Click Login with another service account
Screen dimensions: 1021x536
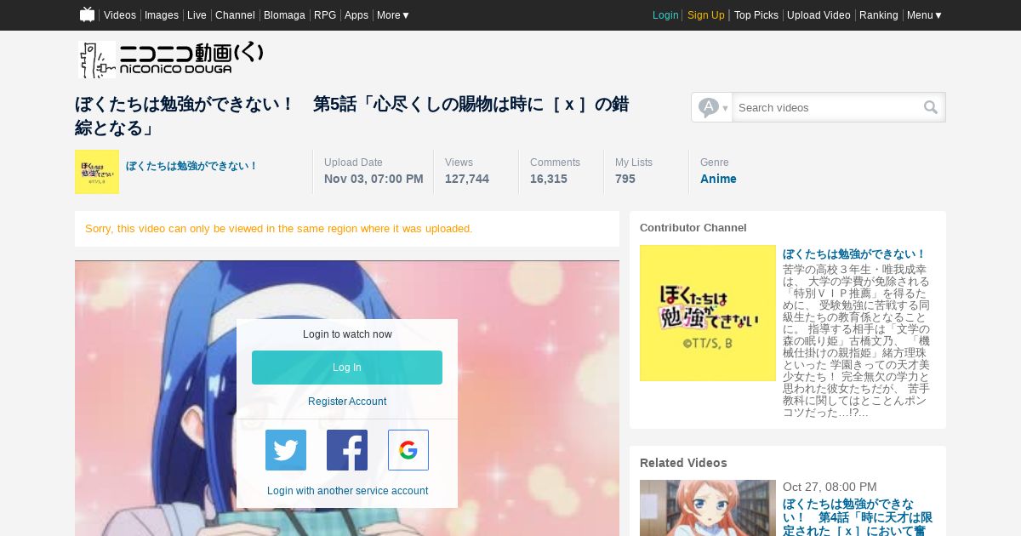347,491
